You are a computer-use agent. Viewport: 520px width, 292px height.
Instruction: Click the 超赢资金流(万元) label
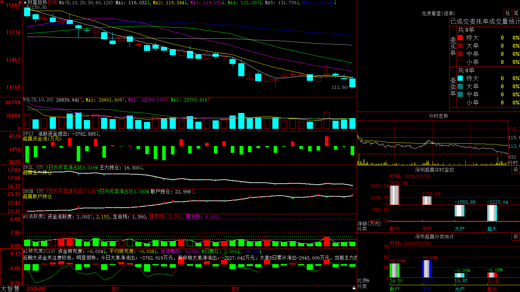pyautogui.click(x=42, y=139)
